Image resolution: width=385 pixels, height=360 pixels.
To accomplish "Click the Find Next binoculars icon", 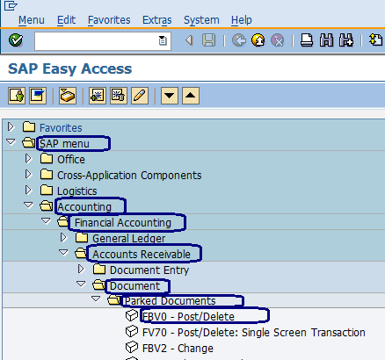I will click(x=346, y=40).
